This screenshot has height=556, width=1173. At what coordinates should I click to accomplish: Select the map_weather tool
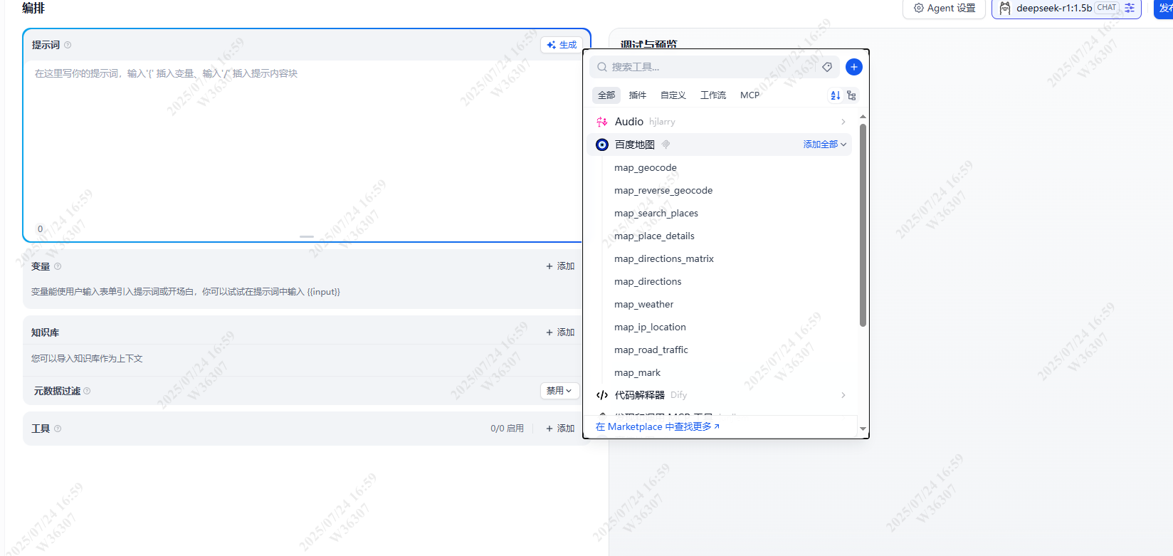643,304
